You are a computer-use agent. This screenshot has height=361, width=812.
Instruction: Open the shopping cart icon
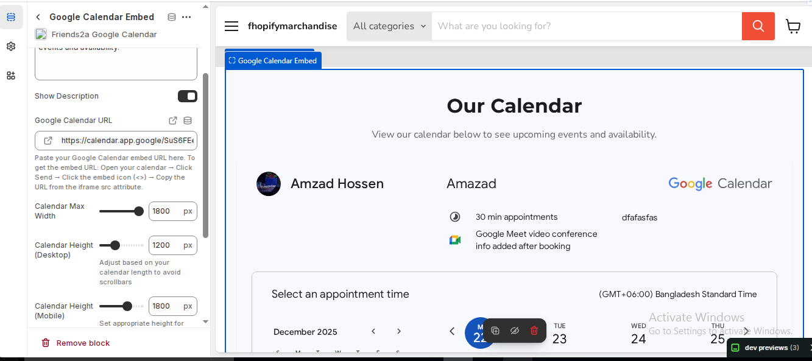point(793,26)
